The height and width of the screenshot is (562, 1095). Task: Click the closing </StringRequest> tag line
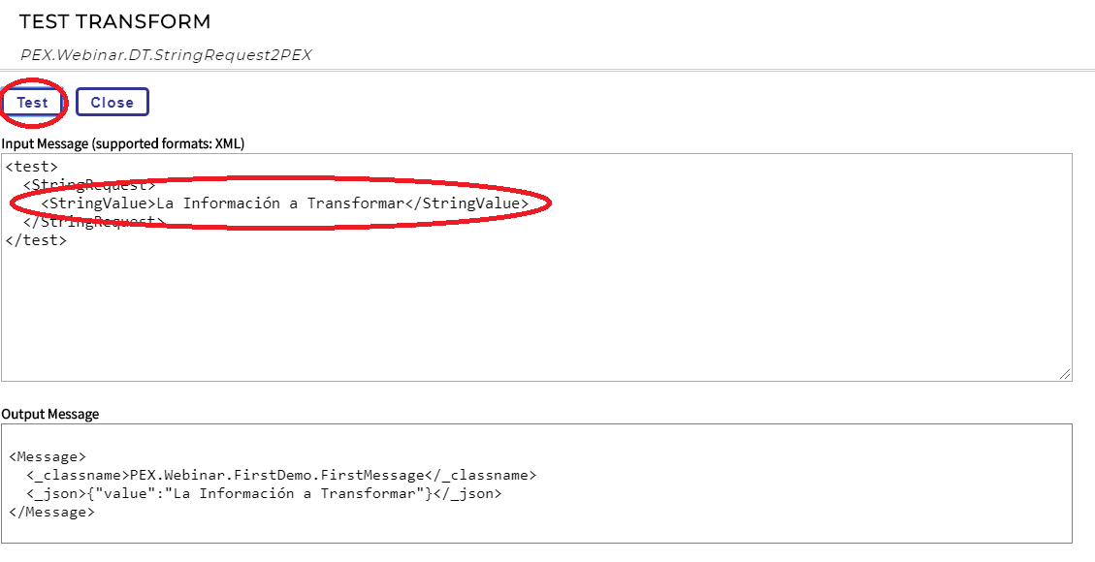[x=93, y=222]
